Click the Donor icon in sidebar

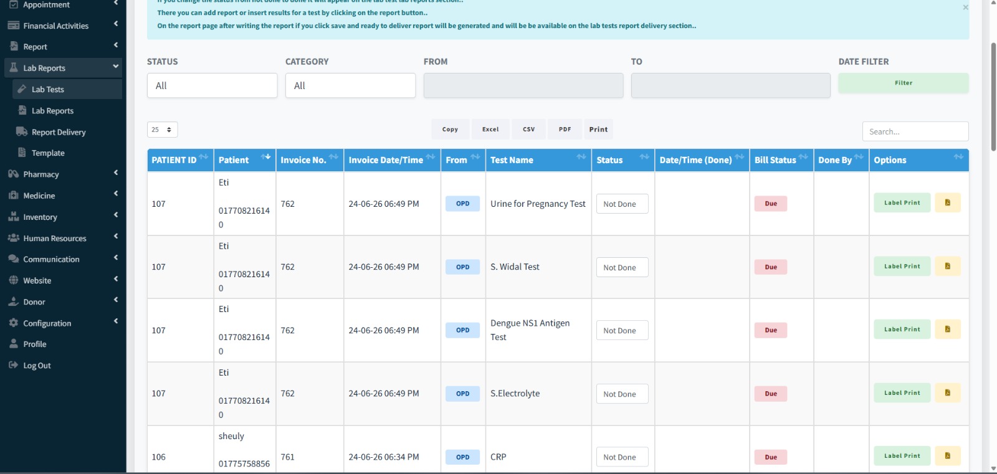[x=13, y=301]
